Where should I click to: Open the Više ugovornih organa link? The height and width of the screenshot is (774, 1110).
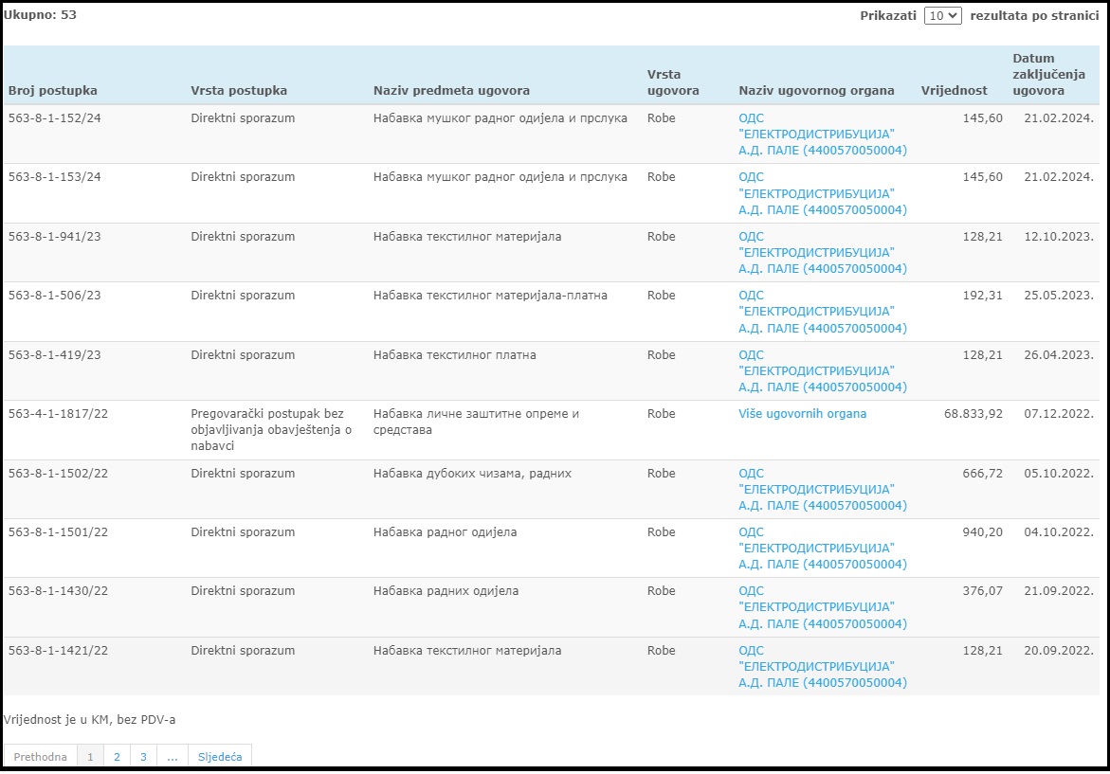point(802,414)
